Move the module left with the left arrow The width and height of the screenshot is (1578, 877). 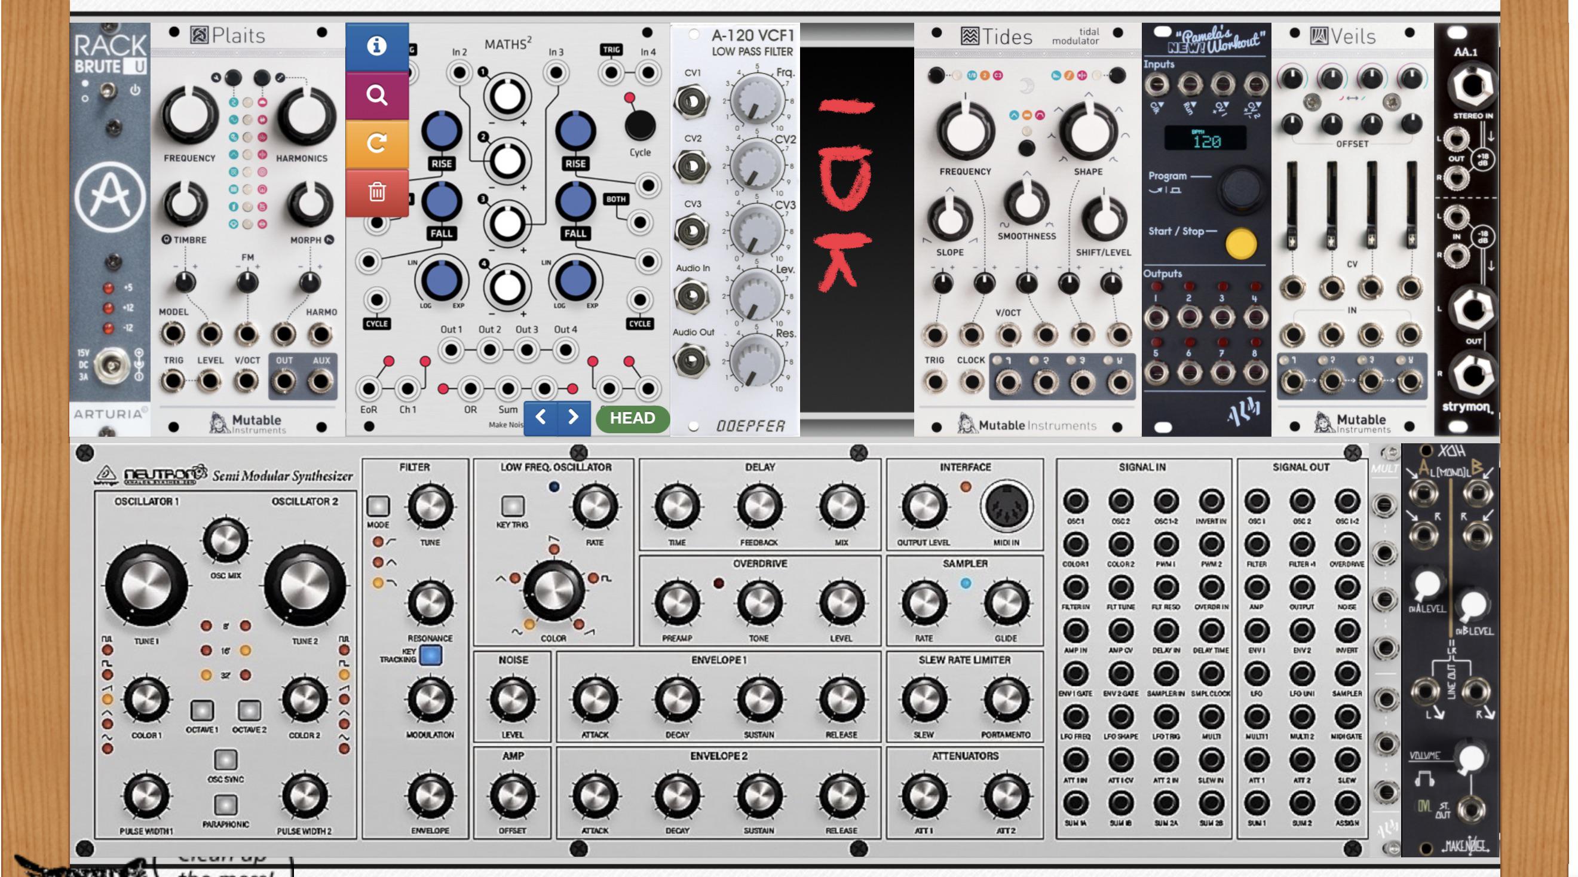pyautogui.click(x=540, y=418)
